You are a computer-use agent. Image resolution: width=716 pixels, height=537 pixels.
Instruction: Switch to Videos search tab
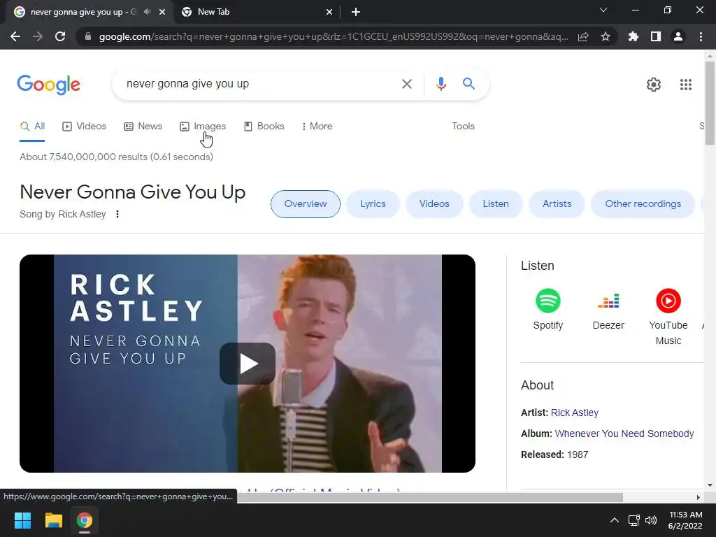tap(85, 127)
